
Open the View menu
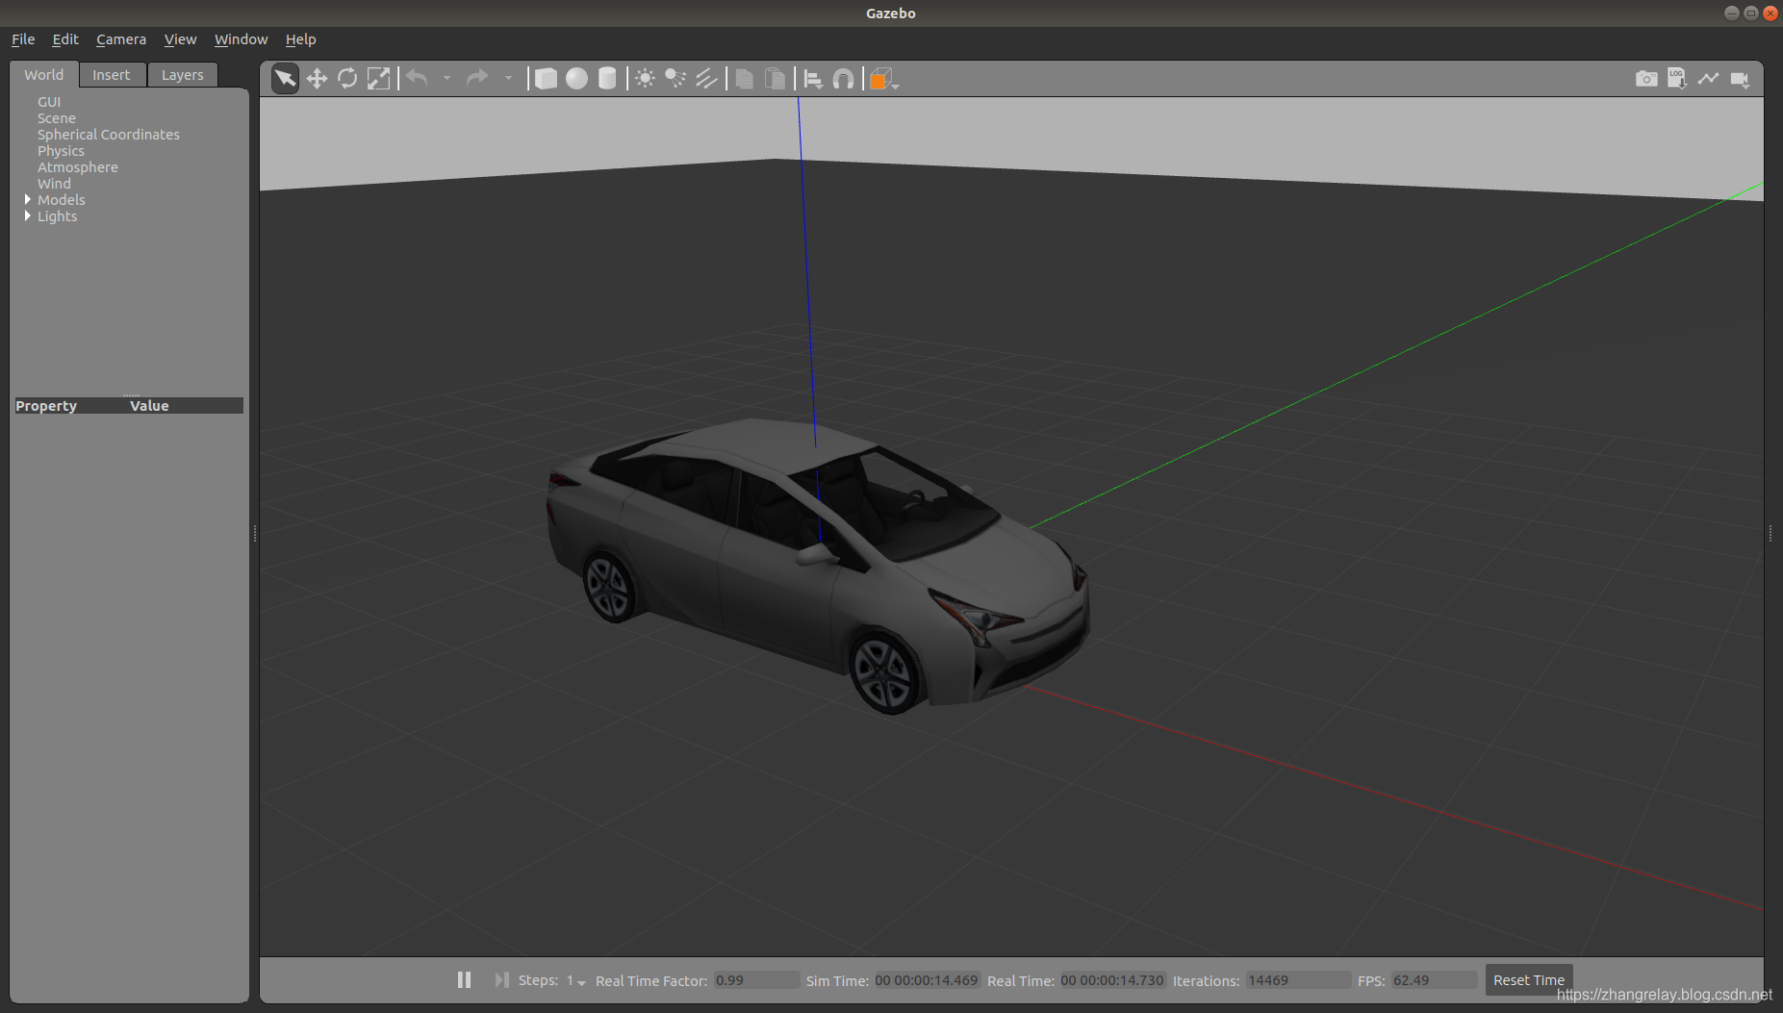tap(180, 39)
